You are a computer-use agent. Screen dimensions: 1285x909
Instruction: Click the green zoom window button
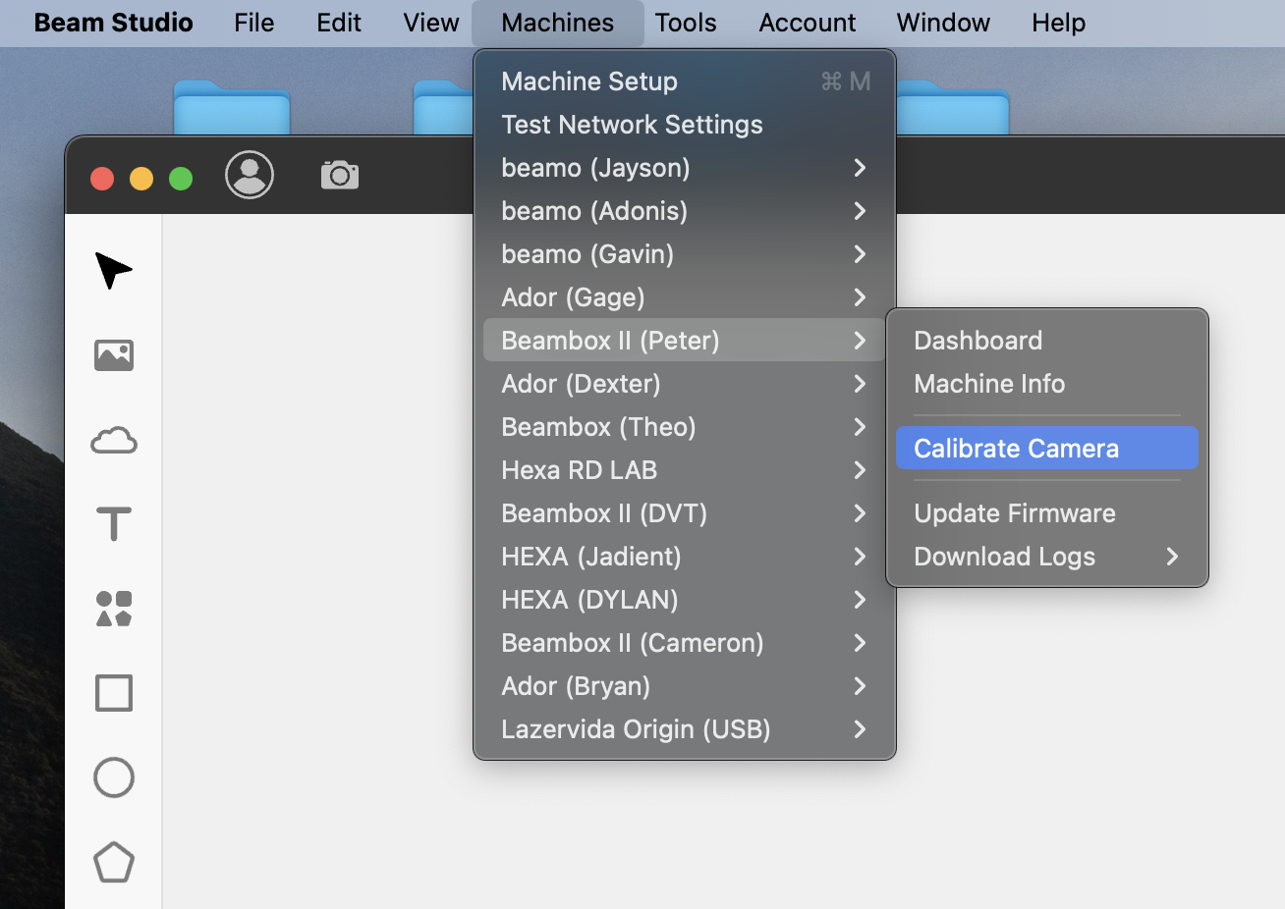[x=181, y=179]
